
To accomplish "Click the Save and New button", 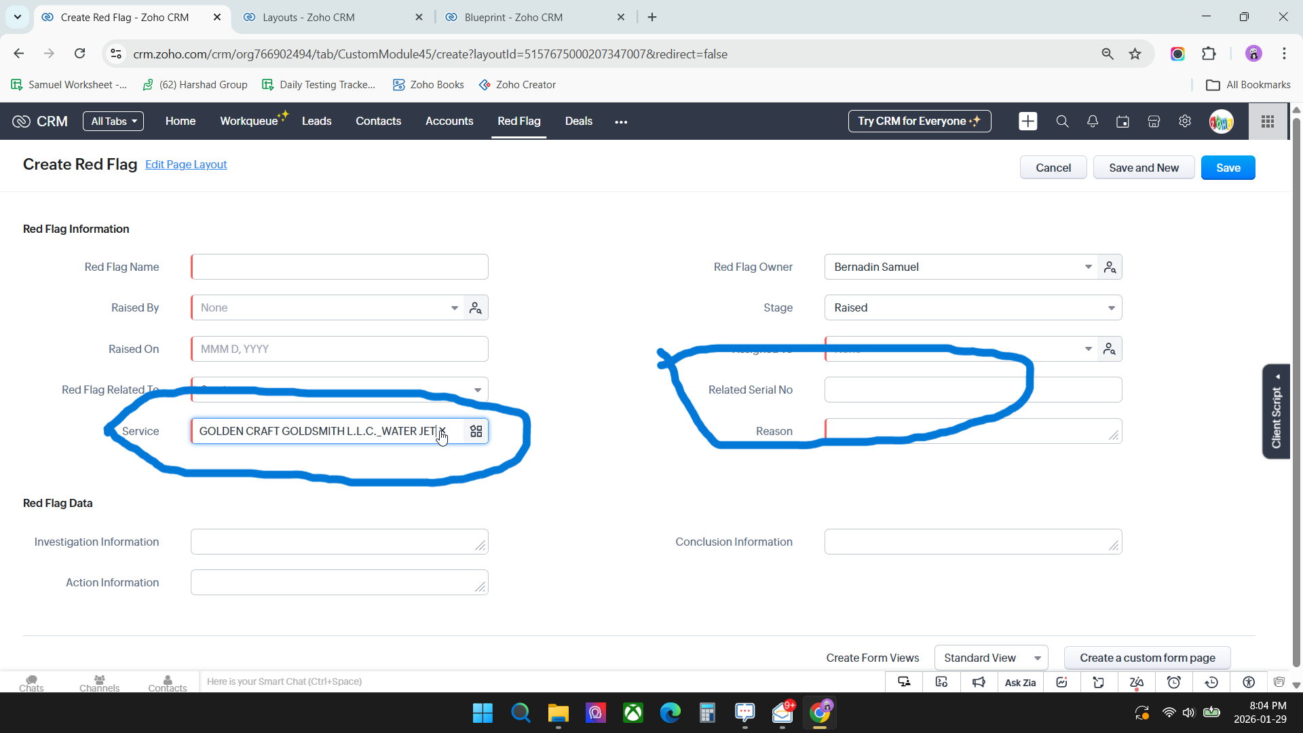I will point(1144,168).
